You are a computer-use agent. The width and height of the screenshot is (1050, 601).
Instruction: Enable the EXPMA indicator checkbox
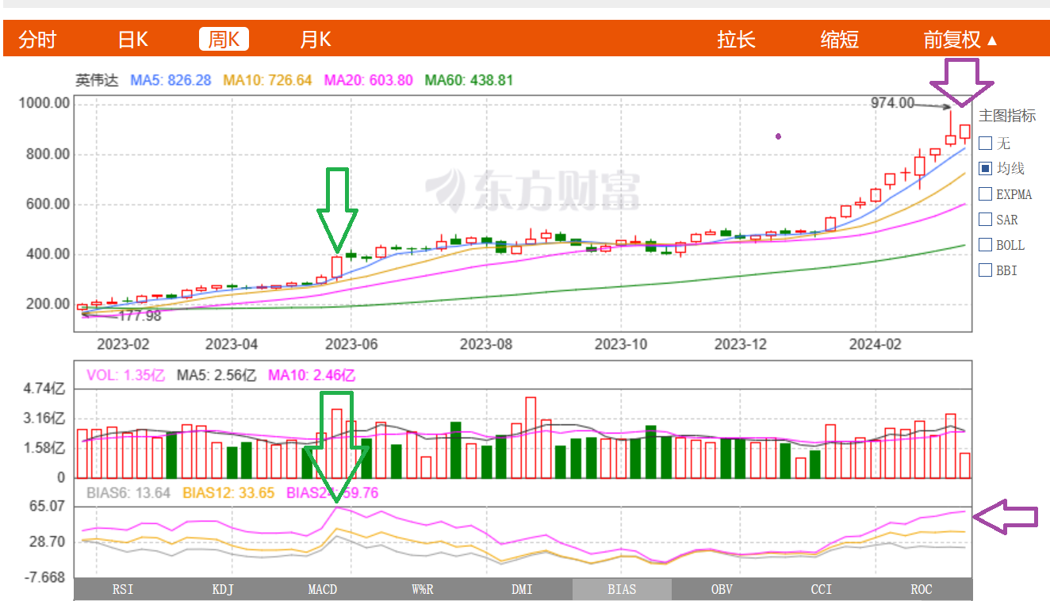click(x=985, y=193)
